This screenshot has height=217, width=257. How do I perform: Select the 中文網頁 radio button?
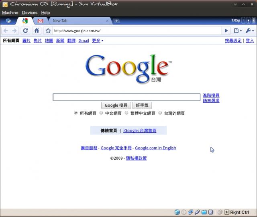pos(101,113)
